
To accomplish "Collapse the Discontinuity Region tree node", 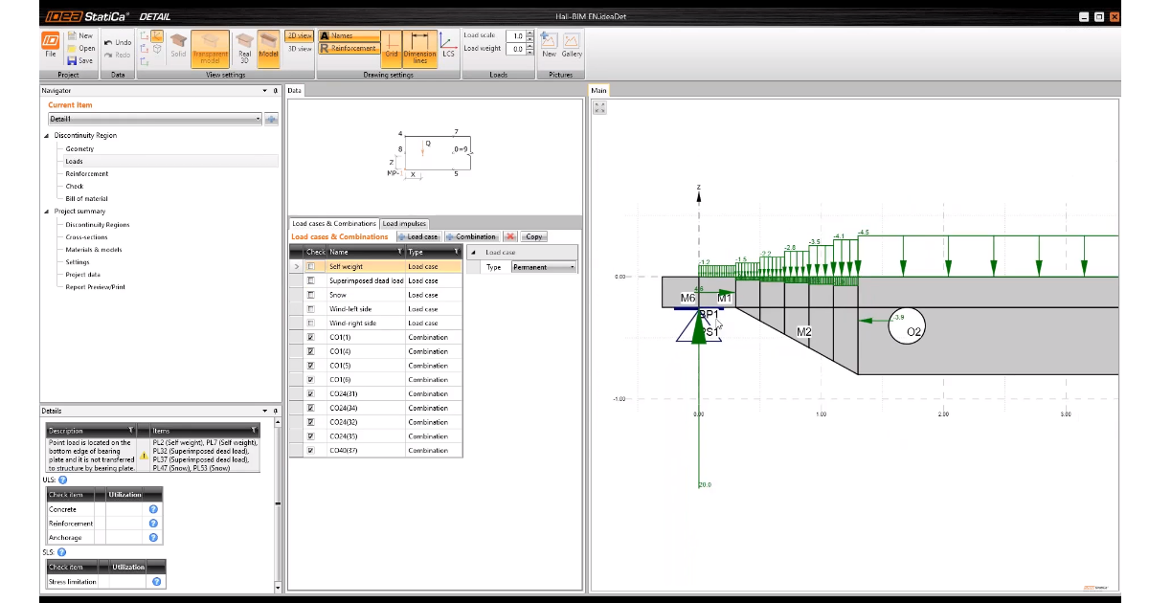I will point(46,136).
